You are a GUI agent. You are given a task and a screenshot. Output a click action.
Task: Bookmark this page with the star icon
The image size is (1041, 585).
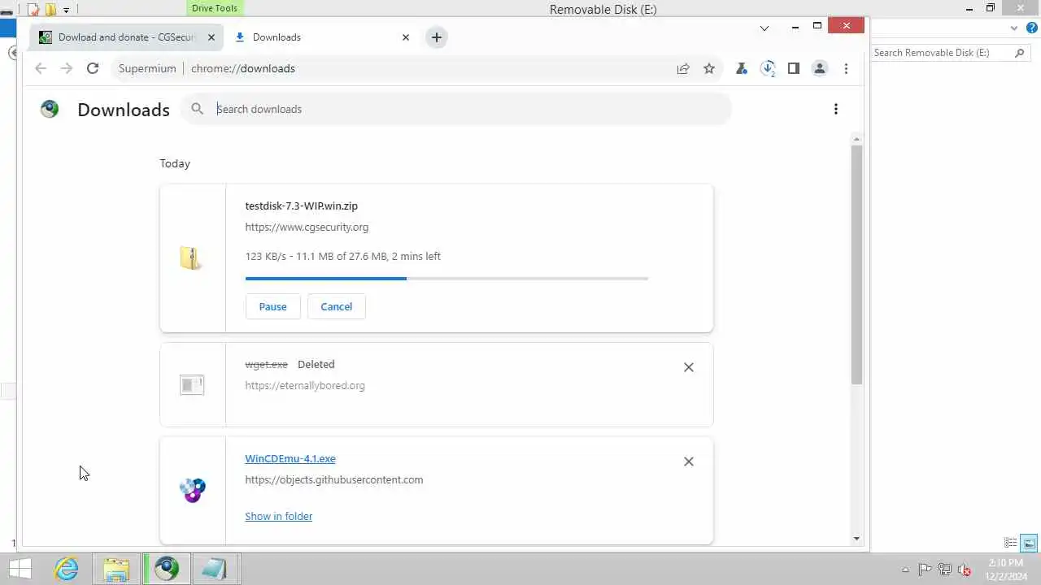(709, 68)
